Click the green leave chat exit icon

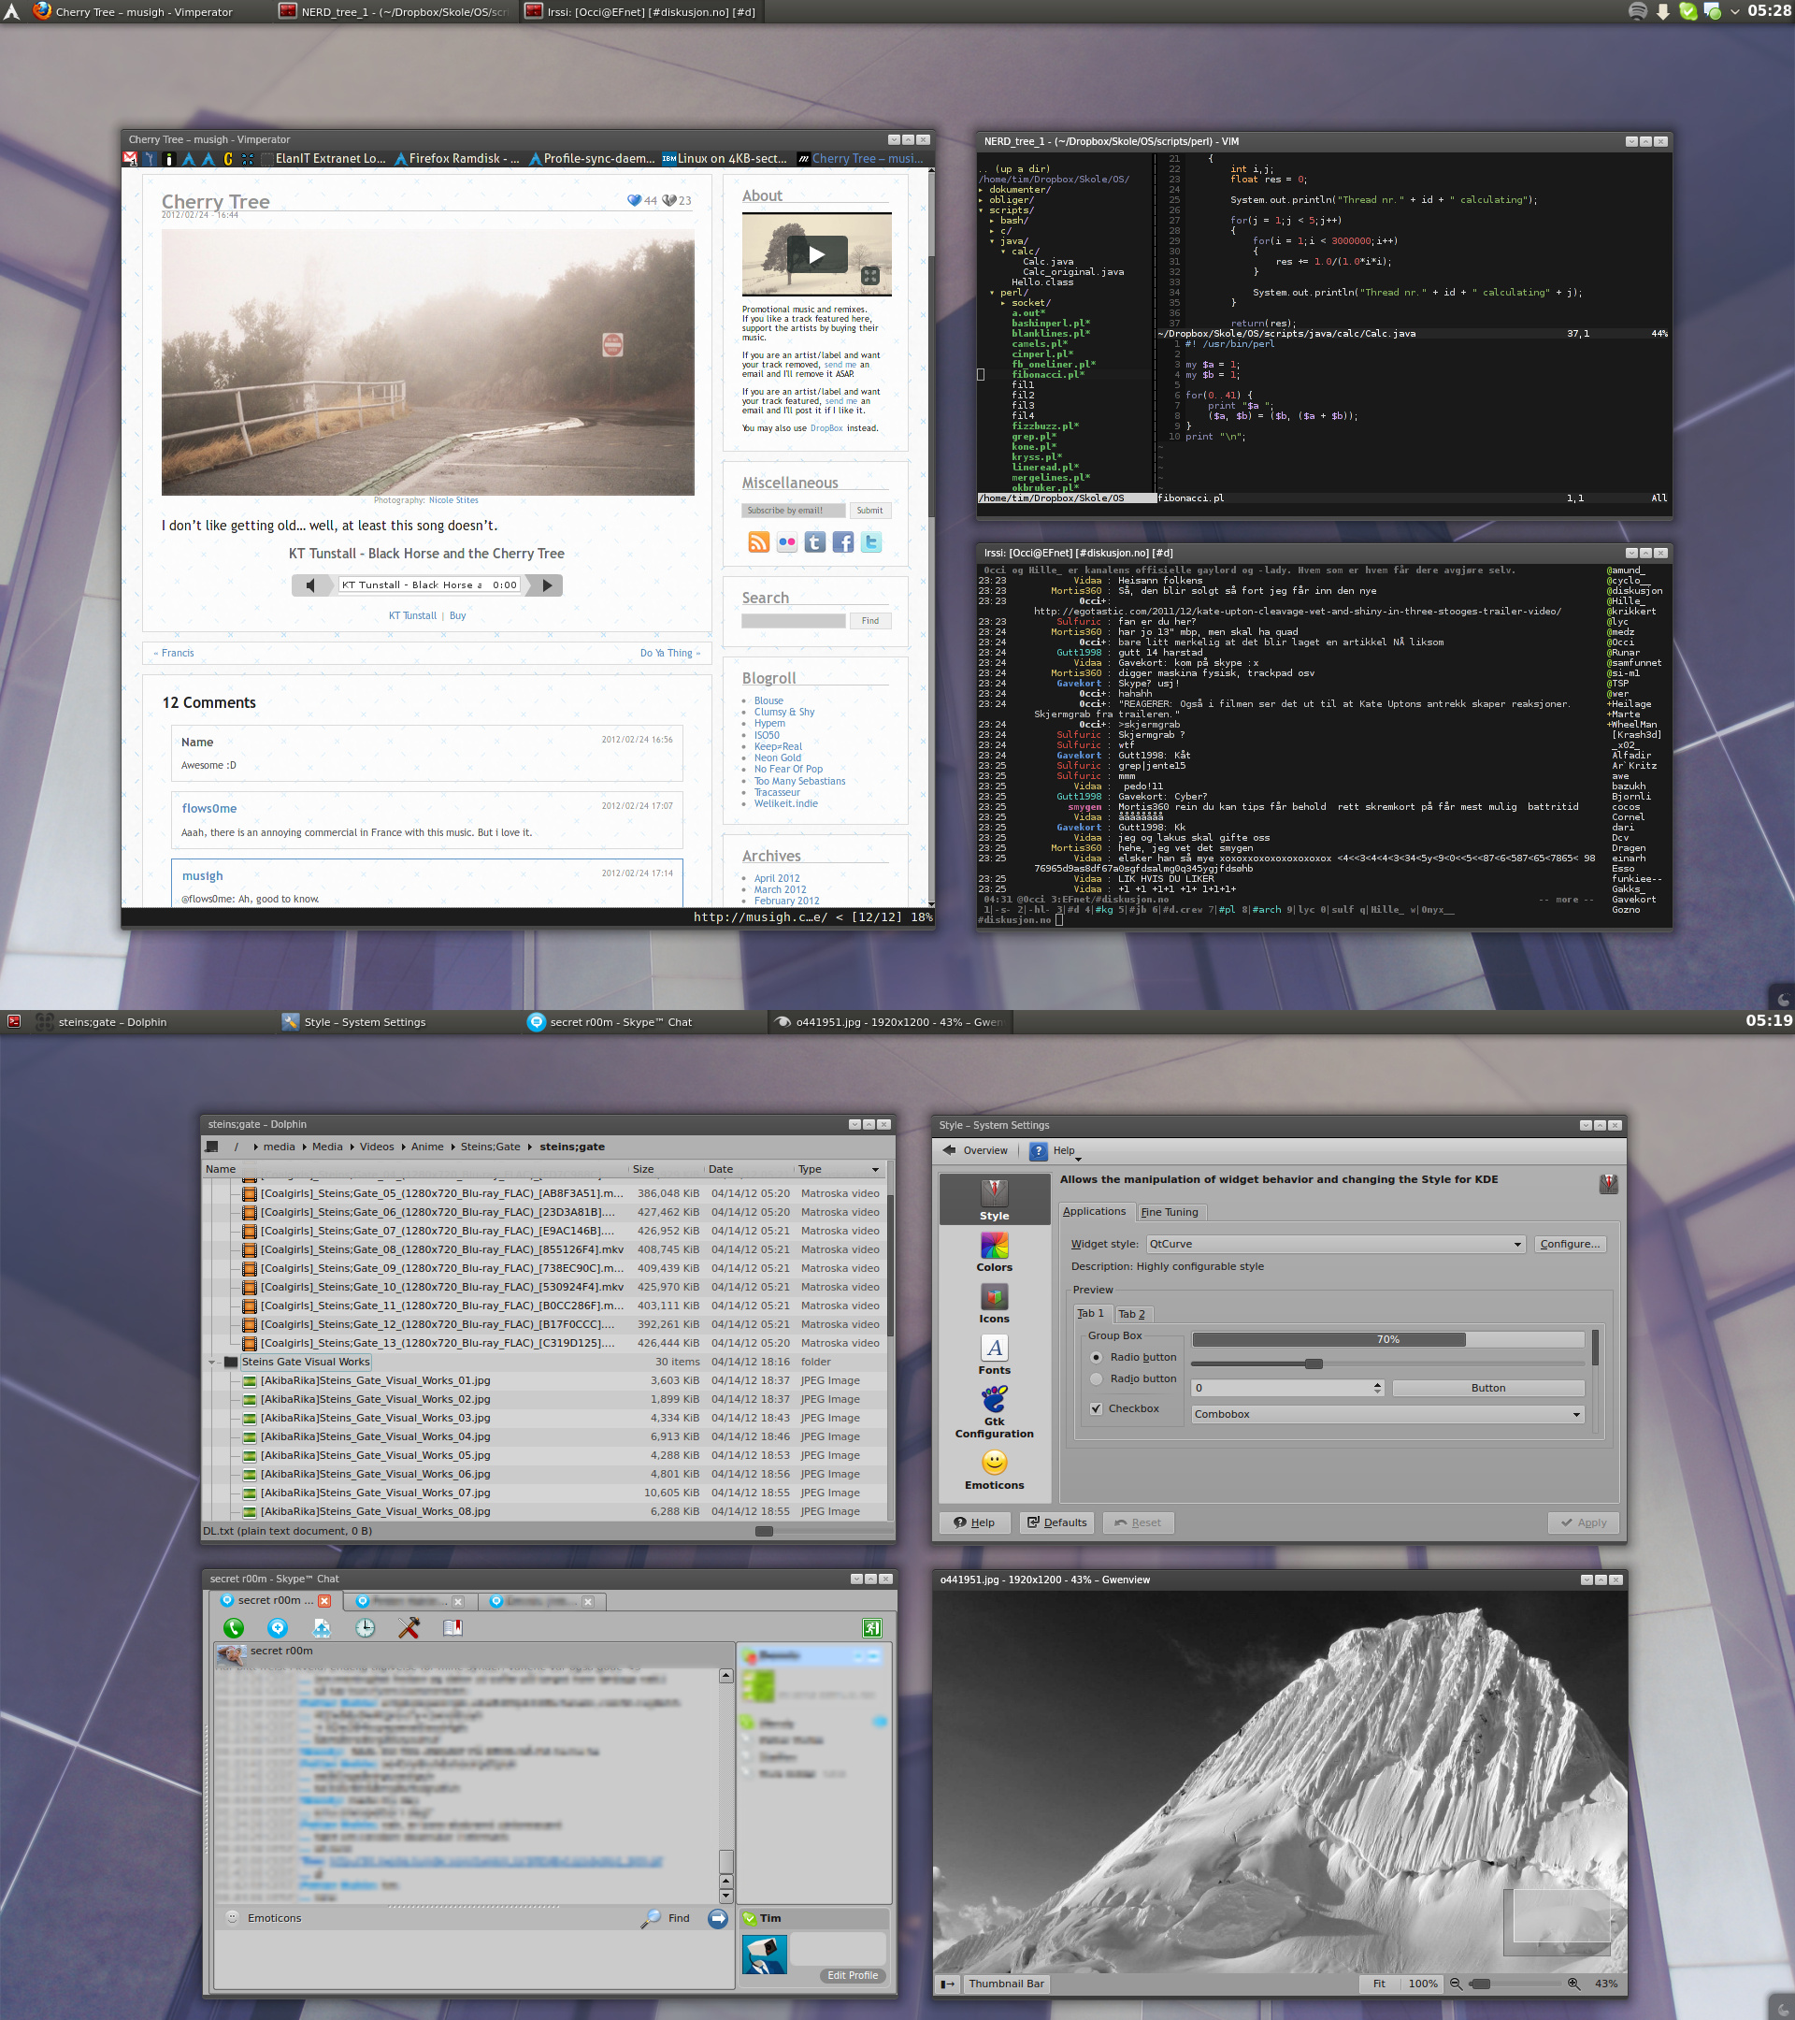click(x=872, y=1627)
